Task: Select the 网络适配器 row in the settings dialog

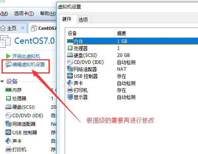Action: click(132, 69)
